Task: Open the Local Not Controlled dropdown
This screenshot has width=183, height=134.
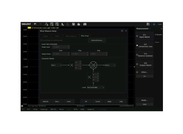Action: coord(96,87)
